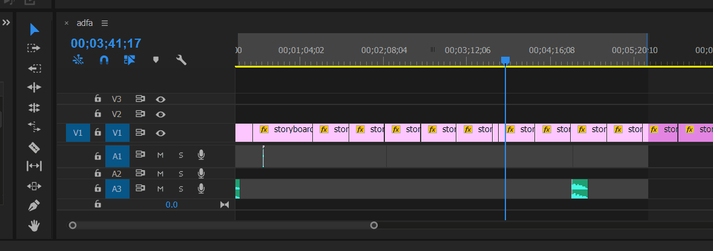The image size is (713, 251).
Task: Solo track A1
Action: [x=180, y=156]
